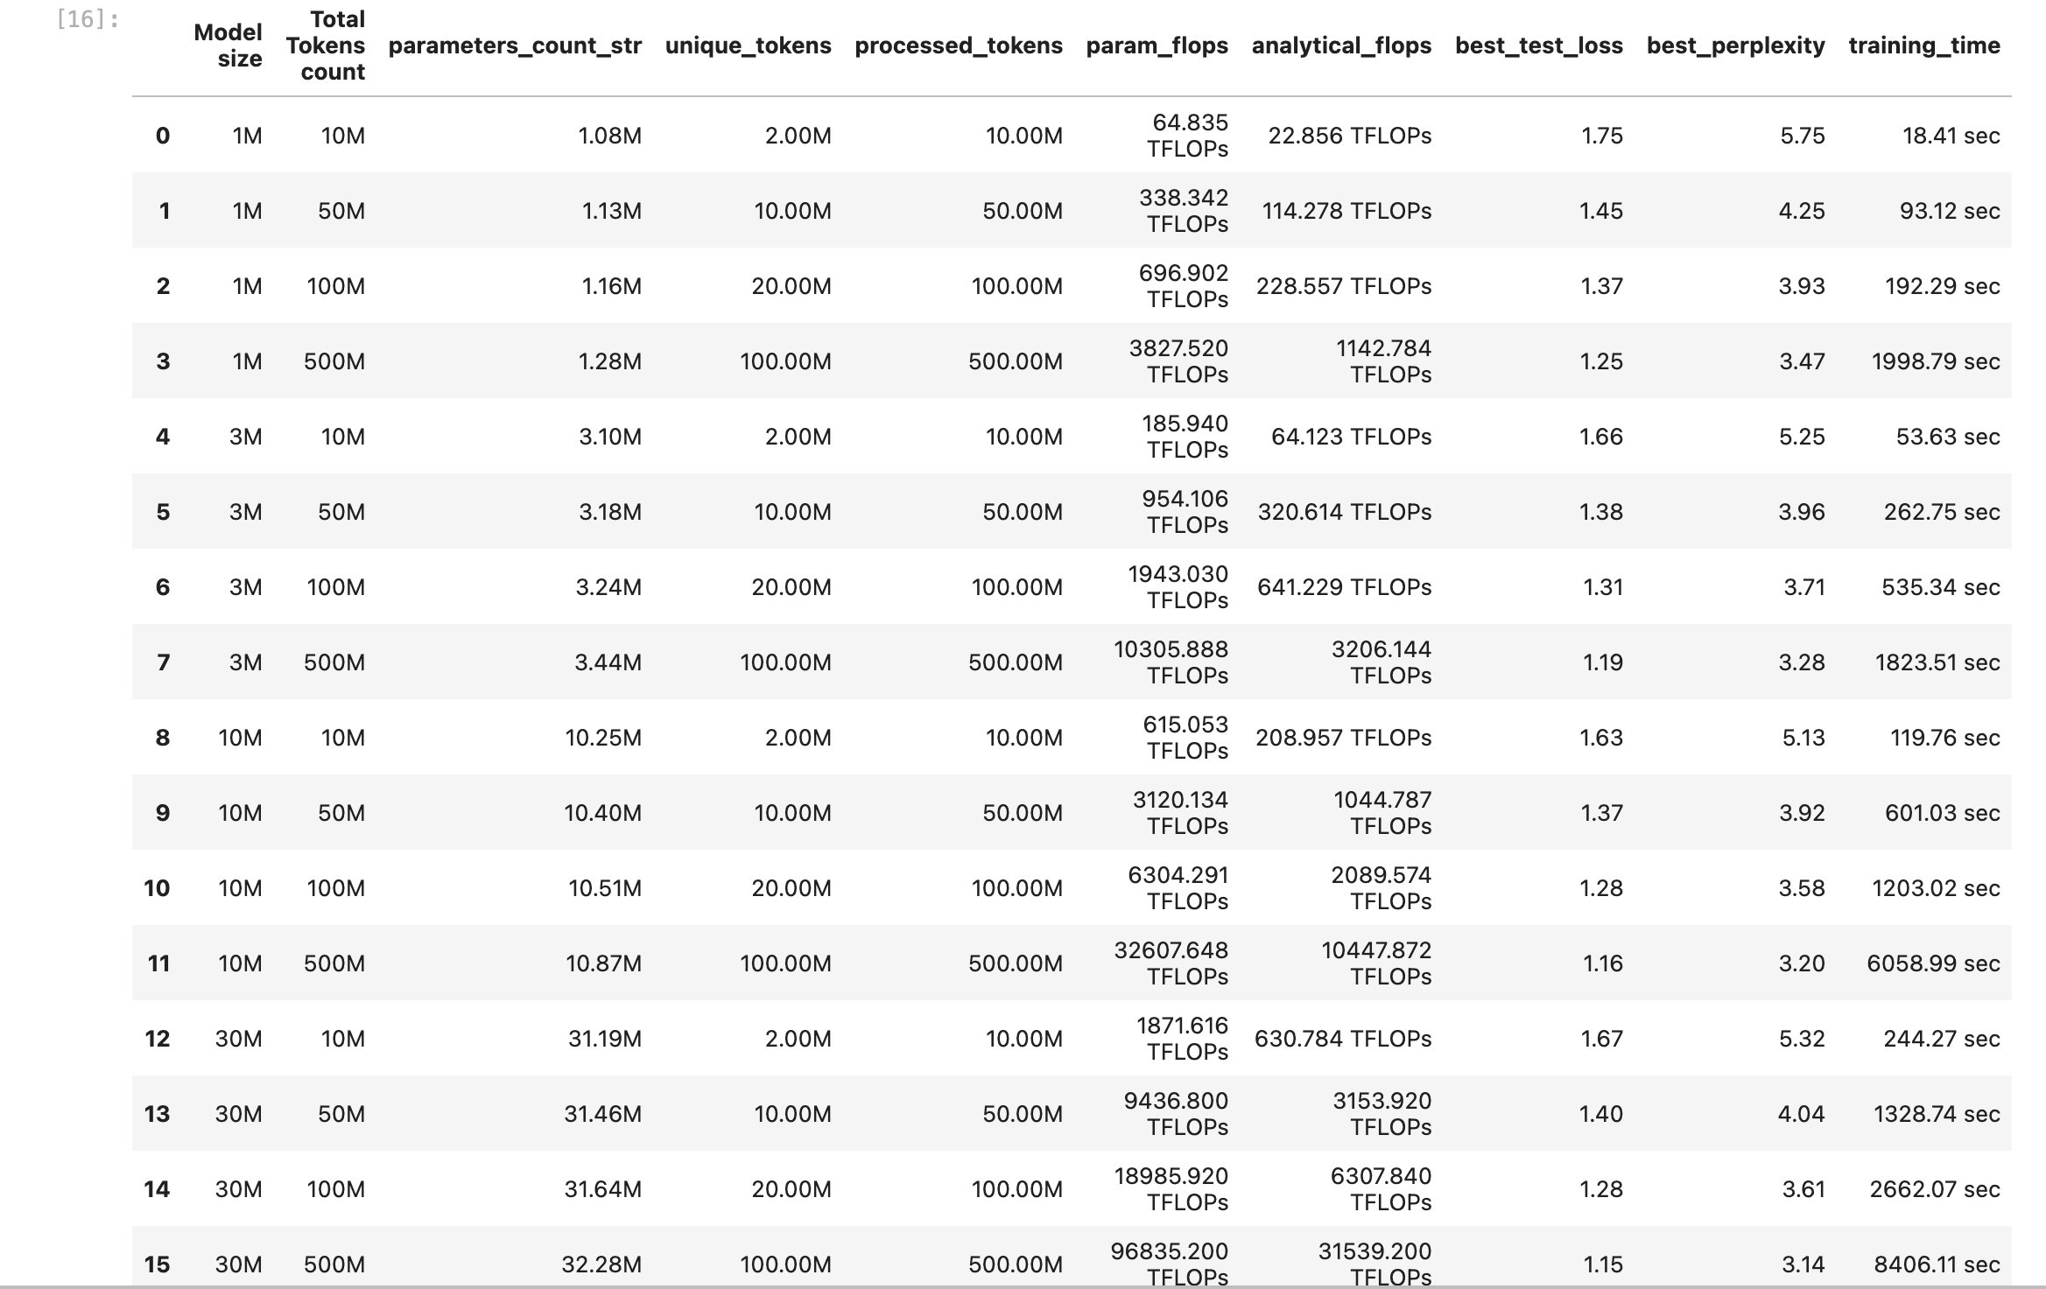This screenshot has height=1289, width=2046.
Task: Click the 18.41 sec training time cell
Action: (1951, 136)
